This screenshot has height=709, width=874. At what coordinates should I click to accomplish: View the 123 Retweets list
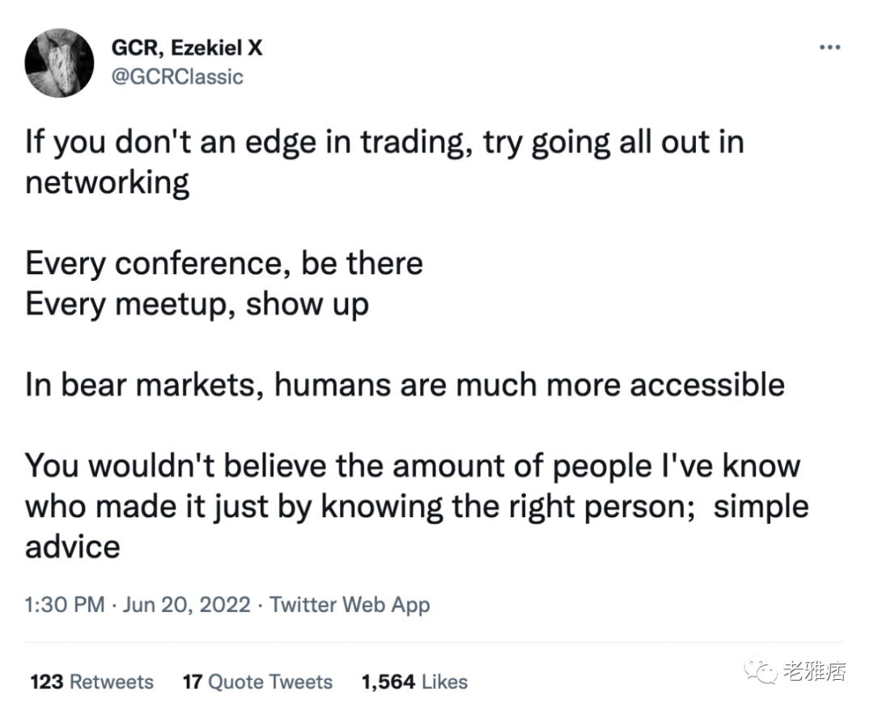click(92, 681)
